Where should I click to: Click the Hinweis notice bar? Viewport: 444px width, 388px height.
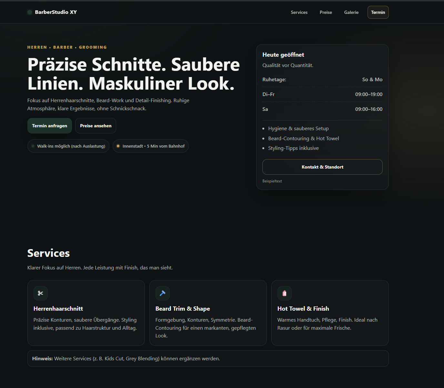pos(208,358)
